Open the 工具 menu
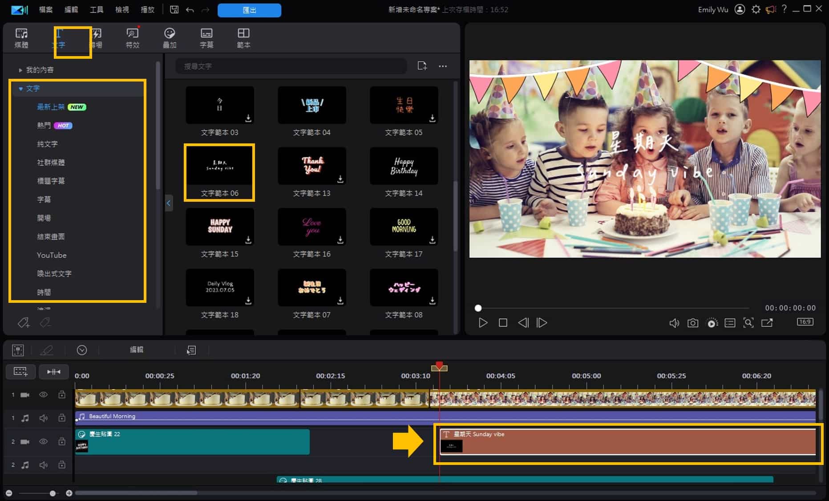The image size is (829, 501). pos(96,10)
